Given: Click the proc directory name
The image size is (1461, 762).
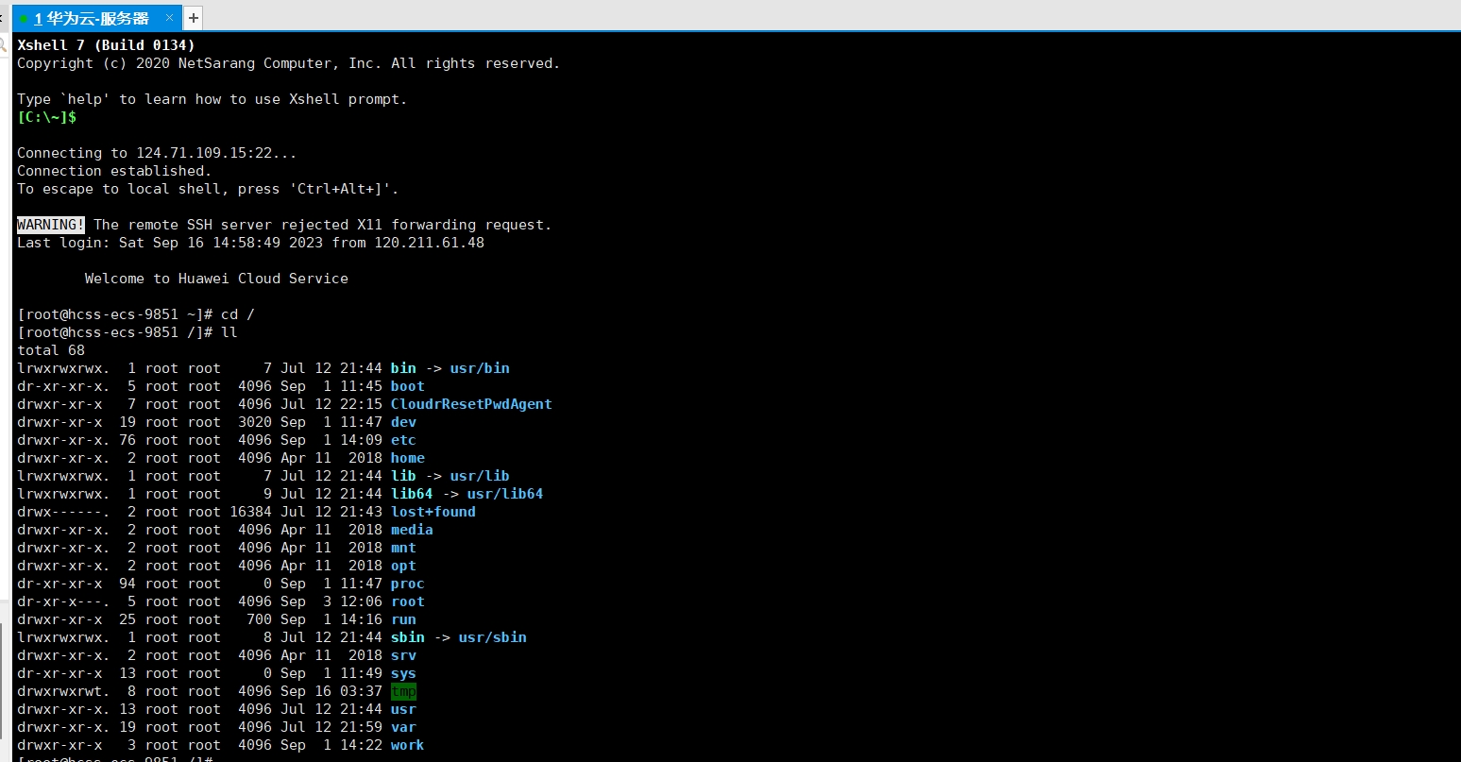Looking at the screenshot, I should (x=408, y=584).
